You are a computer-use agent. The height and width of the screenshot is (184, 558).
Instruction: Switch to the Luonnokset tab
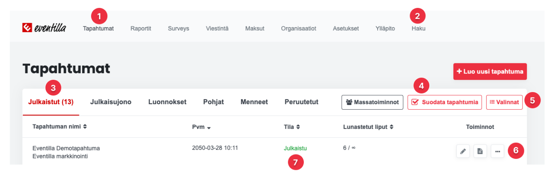coord(167,102)
